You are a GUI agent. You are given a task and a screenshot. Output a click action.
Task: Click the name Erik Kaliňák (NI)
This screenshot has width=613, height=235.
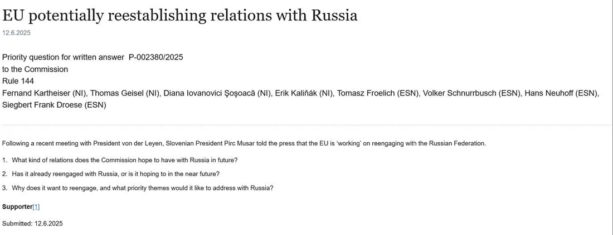point(304,93)
